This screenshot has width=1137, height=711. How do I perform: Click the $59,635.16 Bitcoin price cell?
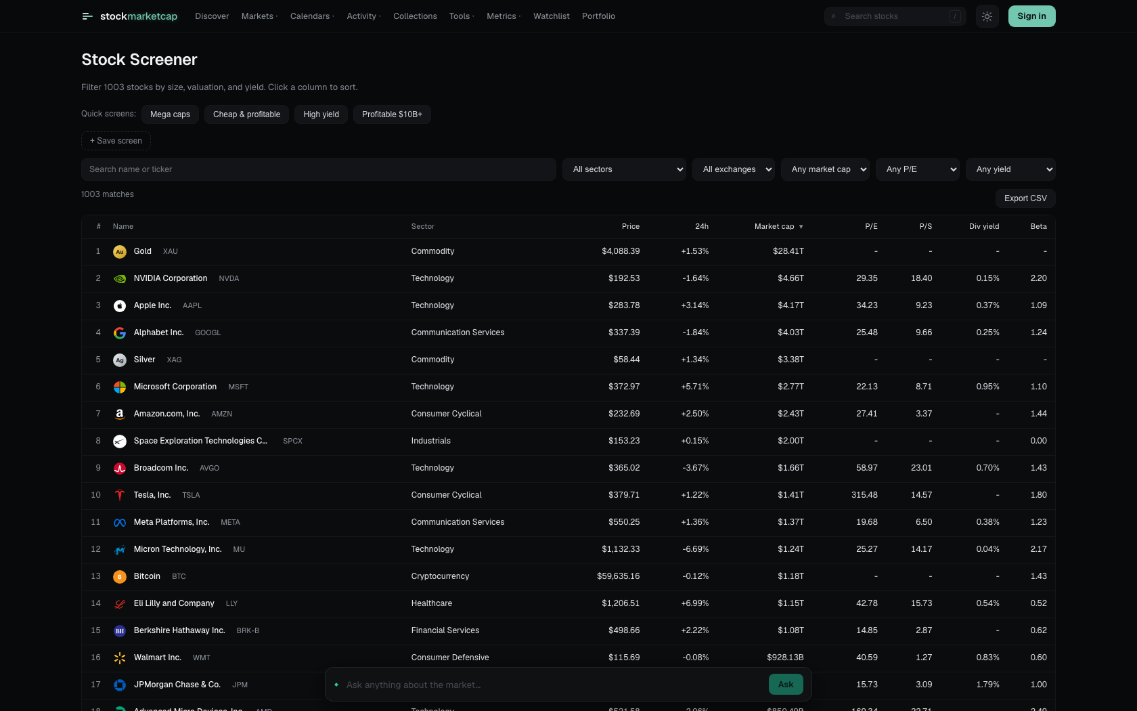tap(618, 576)
